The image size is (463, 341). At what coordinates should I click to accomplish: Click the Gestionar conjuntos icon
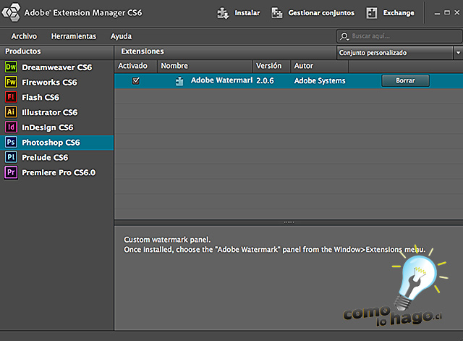tap(277, 13)
